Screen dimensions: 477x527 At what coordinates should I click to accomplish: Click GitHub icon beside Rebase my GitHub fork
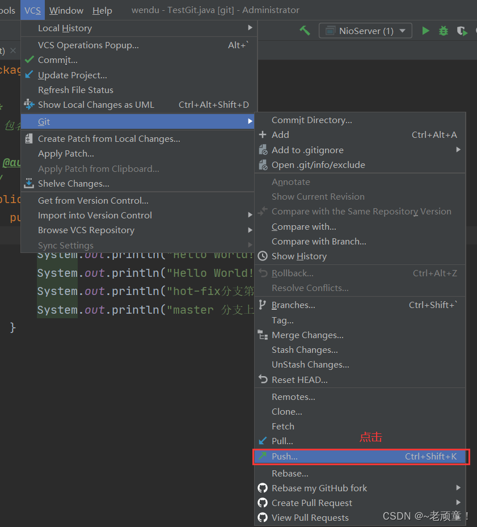click(x=263, y=488)
